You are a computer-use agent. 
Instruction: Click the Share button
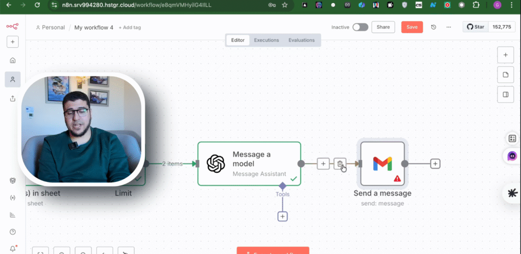(x=383, y=27)
